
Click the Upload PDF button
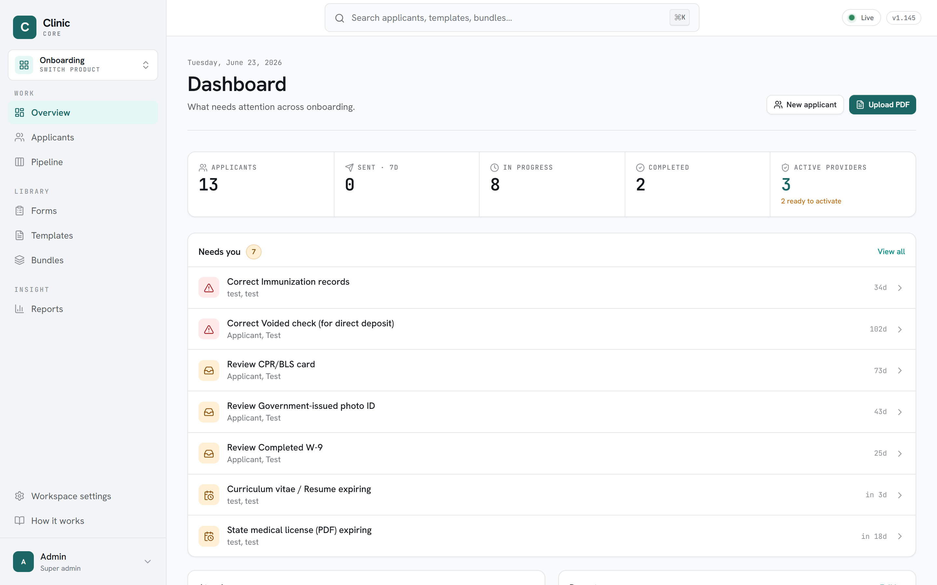point(882,104)
